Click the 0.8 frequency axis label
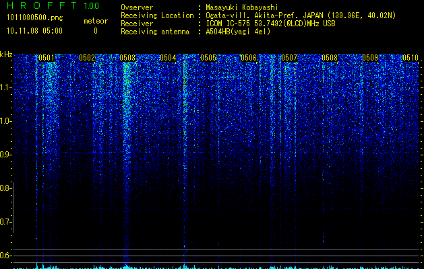The height and width of the screenshot is (269, 424). 5,188
